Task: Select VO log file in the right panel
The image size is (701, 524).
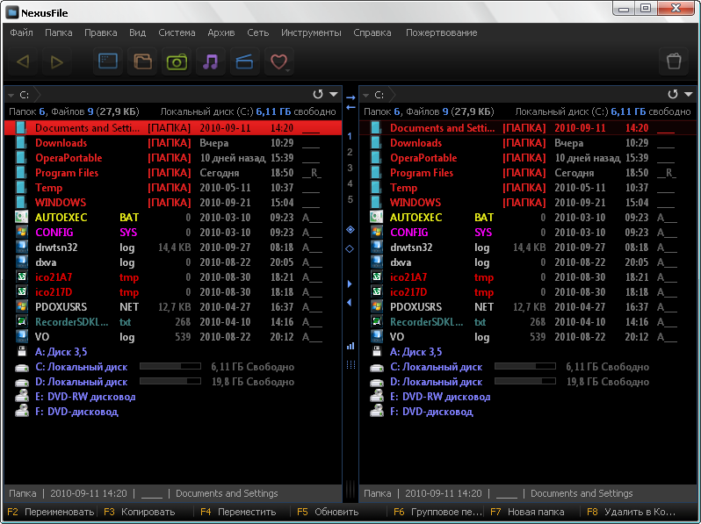Action: click(x=528, y=337)
